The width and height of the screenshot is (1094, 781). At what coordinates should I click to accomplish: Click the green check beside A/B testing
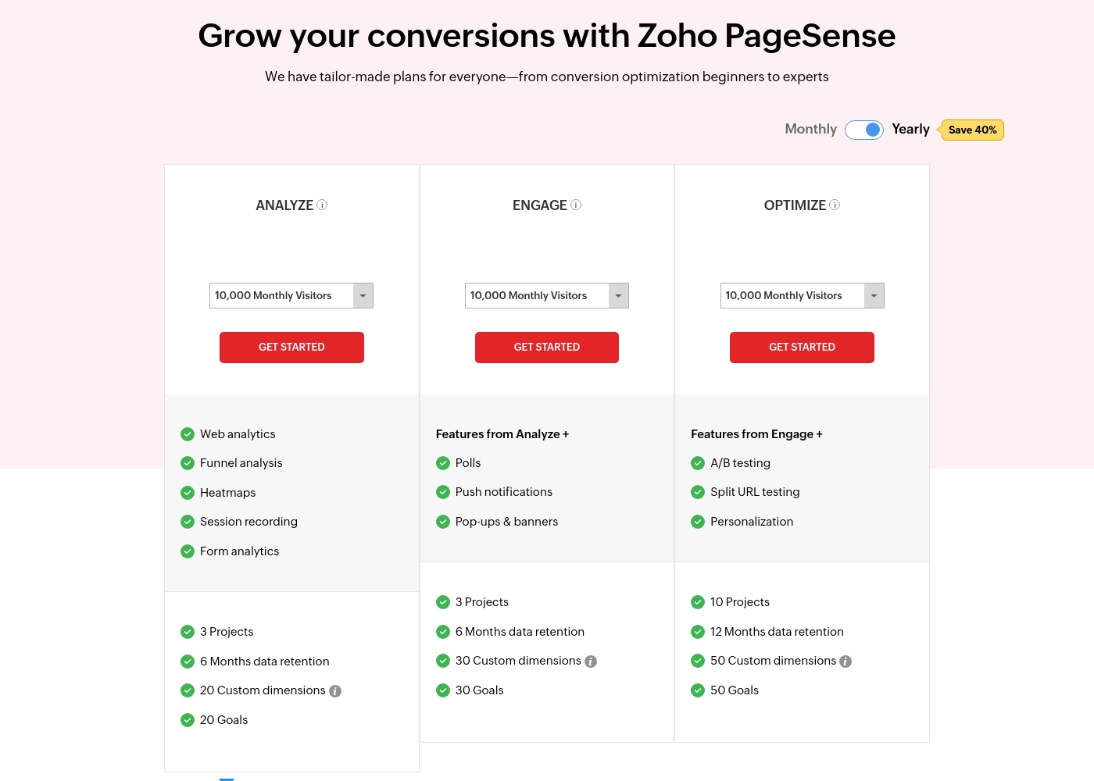pyautogui.click(x=698, y=463)
